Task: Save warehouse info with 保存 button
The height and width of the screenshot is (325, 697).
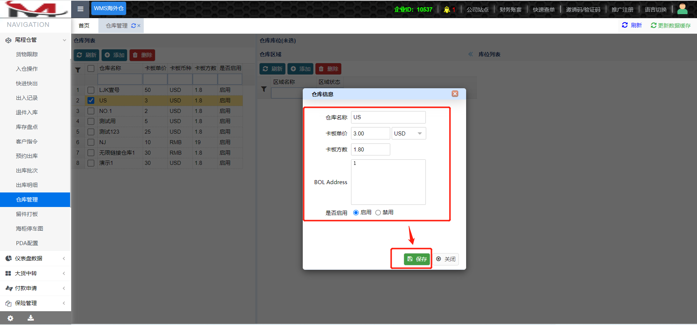Action: pos(417,259)
